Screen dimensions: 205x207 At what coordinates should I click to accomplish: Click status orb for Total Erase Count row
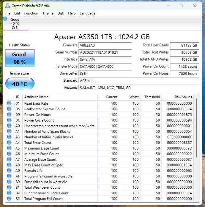pyautogui.click(x=9, y=143)
